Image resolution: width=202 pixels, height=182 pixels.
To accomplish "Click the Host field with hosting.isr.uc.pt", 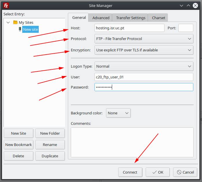I will (129, 28).
